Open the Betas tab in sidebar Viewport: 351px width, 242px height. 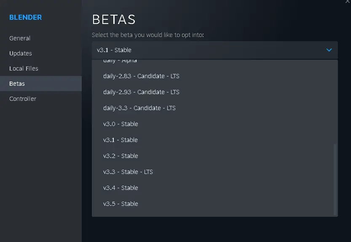(41, 84)
